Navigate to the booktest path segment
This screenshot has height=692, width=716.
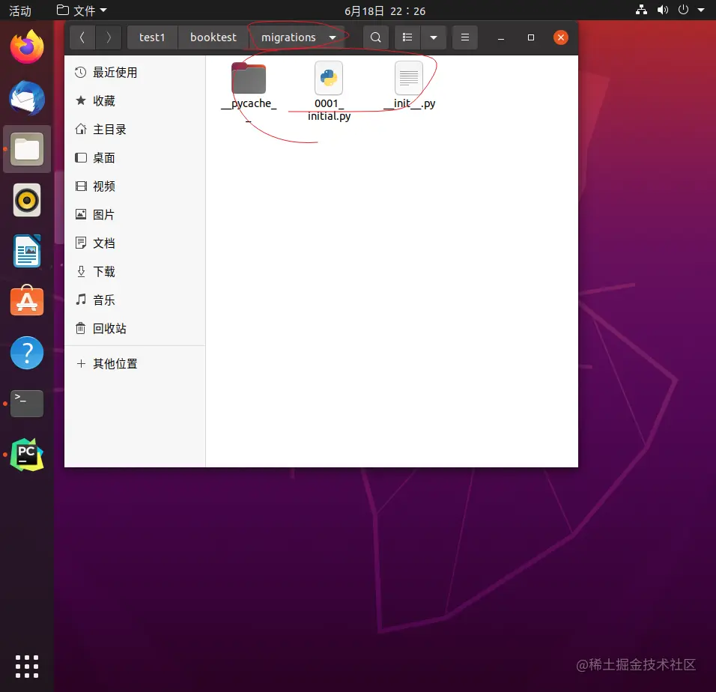tap(213, 37)
